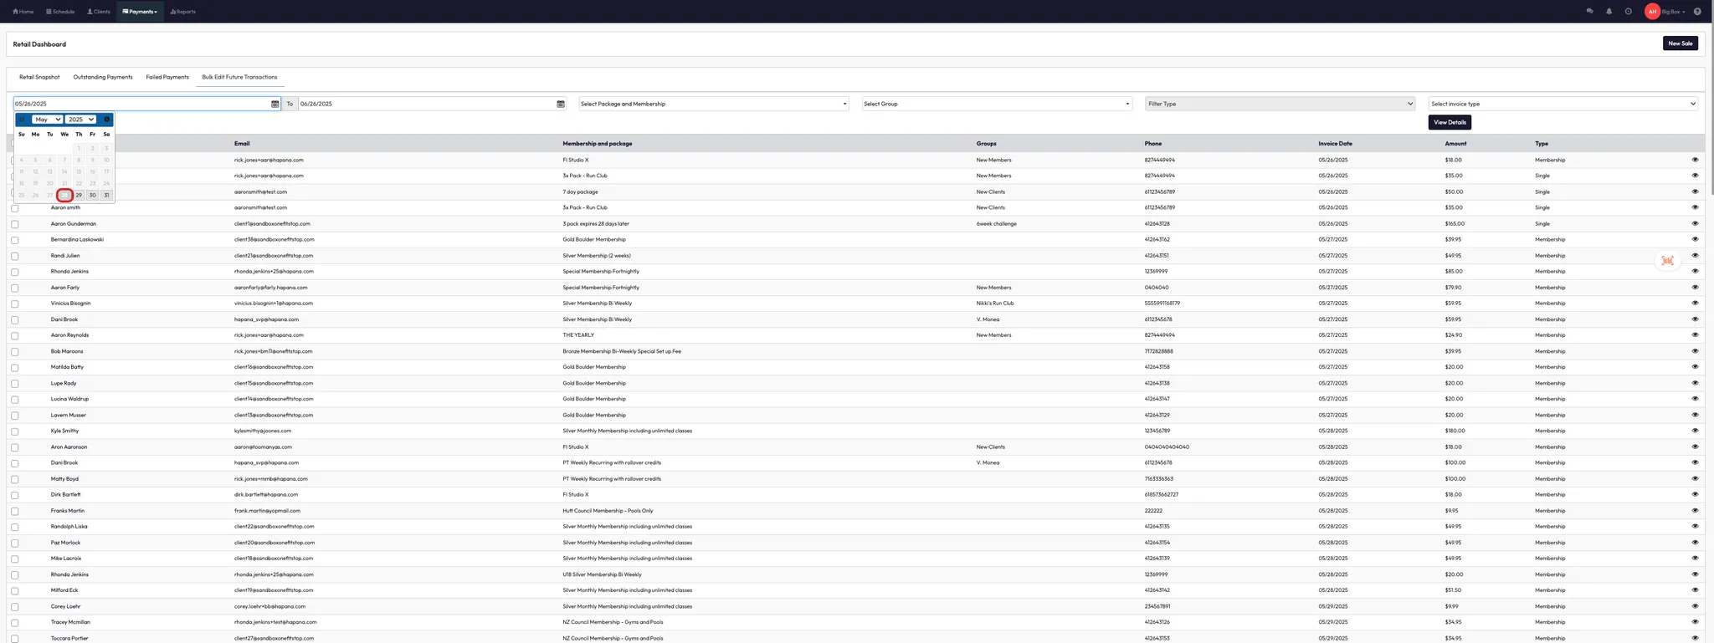View invoice details for Aaron Gunderman row

[x=1695, y=223]
